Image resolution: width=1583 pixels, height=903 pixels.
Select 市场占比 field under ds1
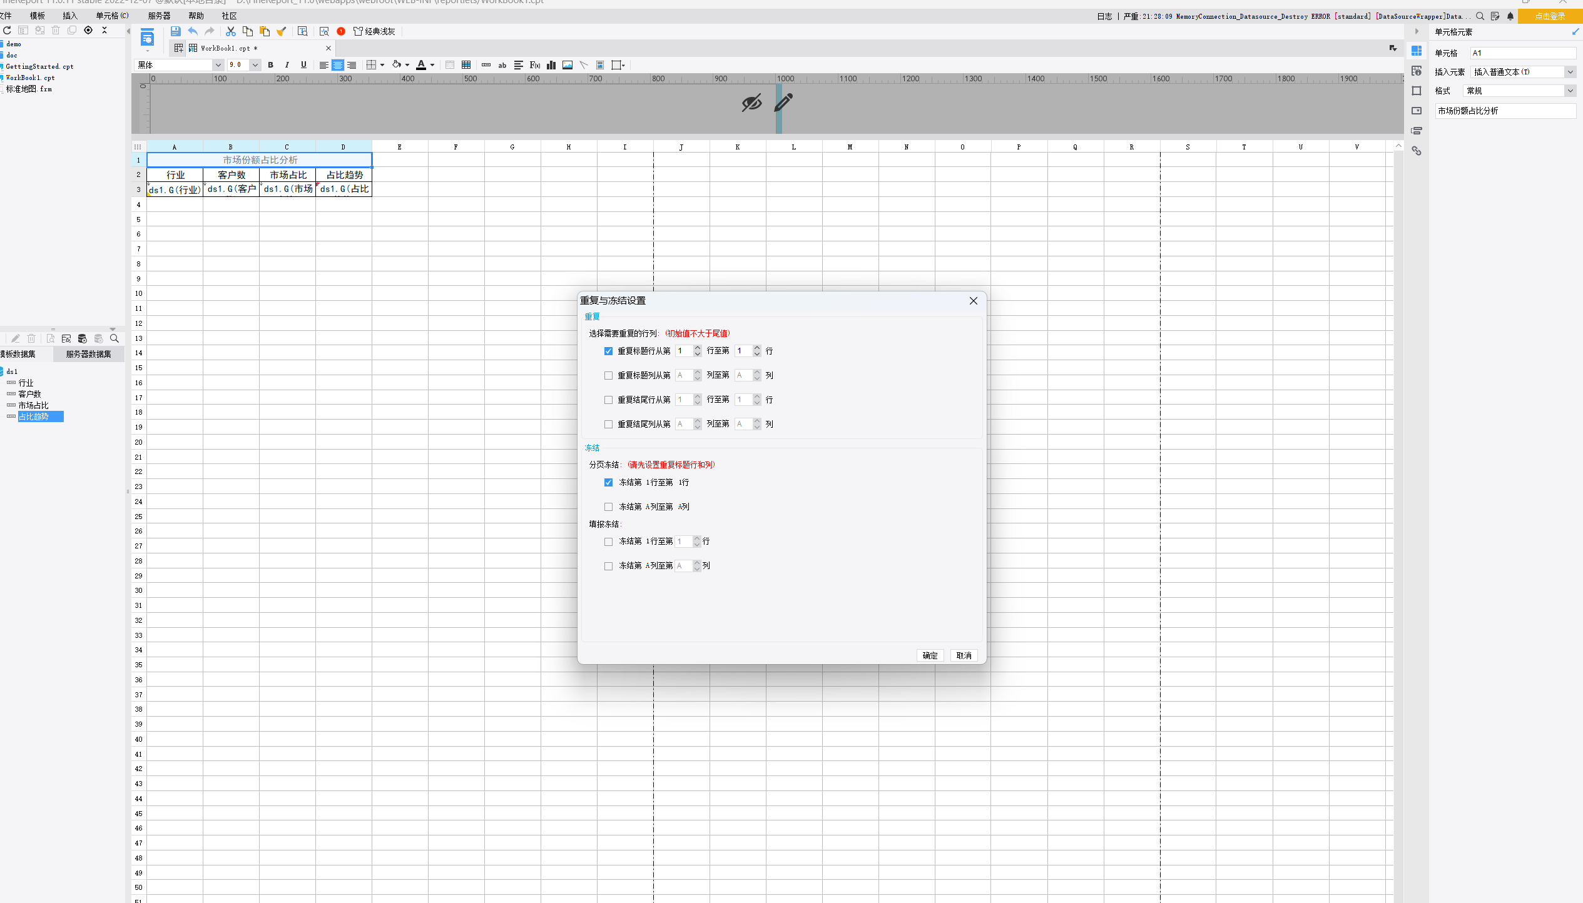click(33, 405)
